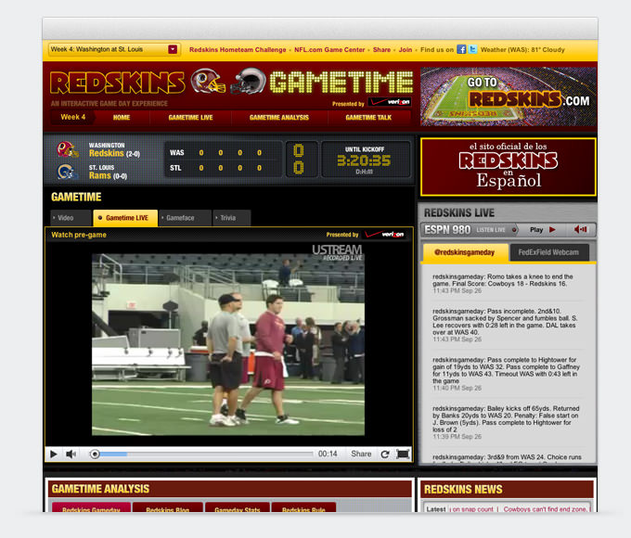Switch to the FedExField Webcam tab

[x=548, y=252]
